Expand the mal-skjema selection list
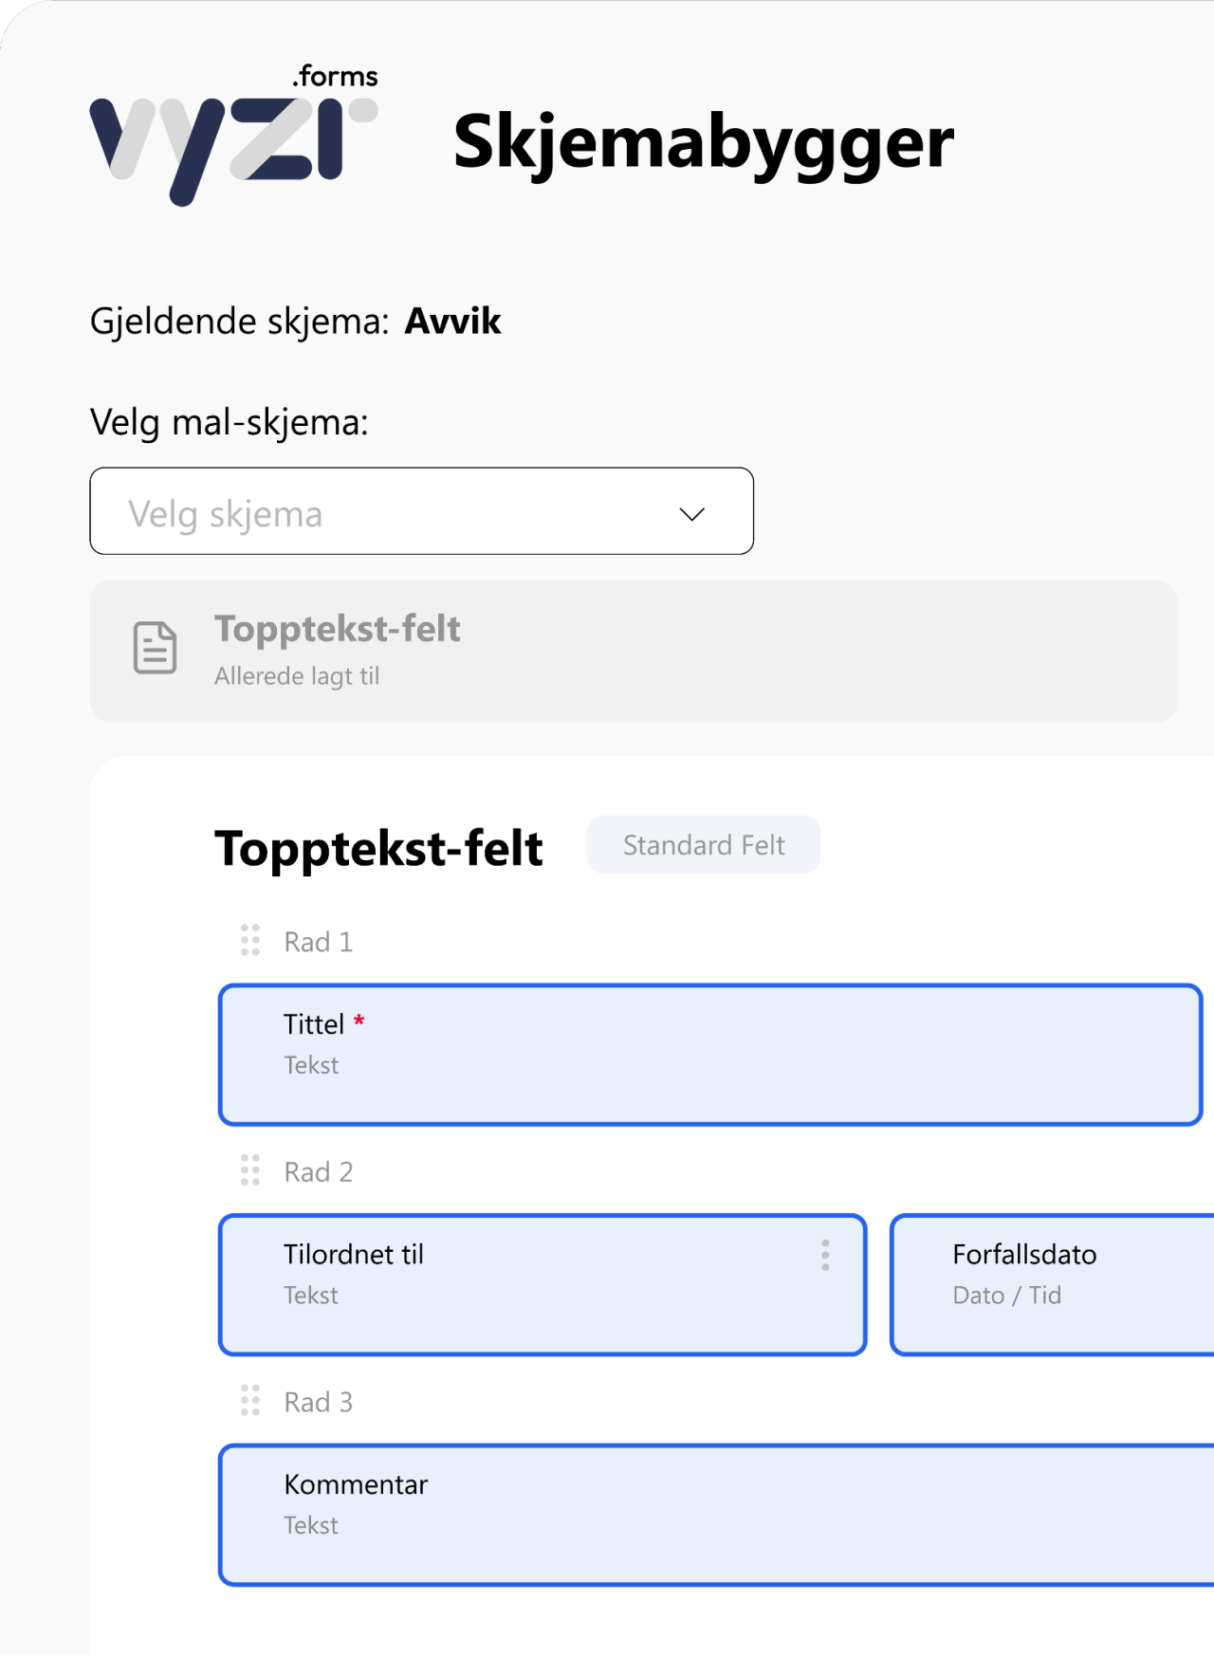Image resolution: width=1214 pixels, height=1656 pixels. (x=420, y=511)
